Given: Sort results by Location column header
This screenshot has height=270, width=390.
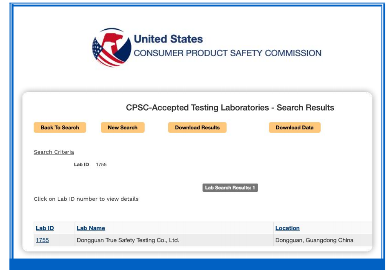Looking at the screenshot, I should [287, 228].
